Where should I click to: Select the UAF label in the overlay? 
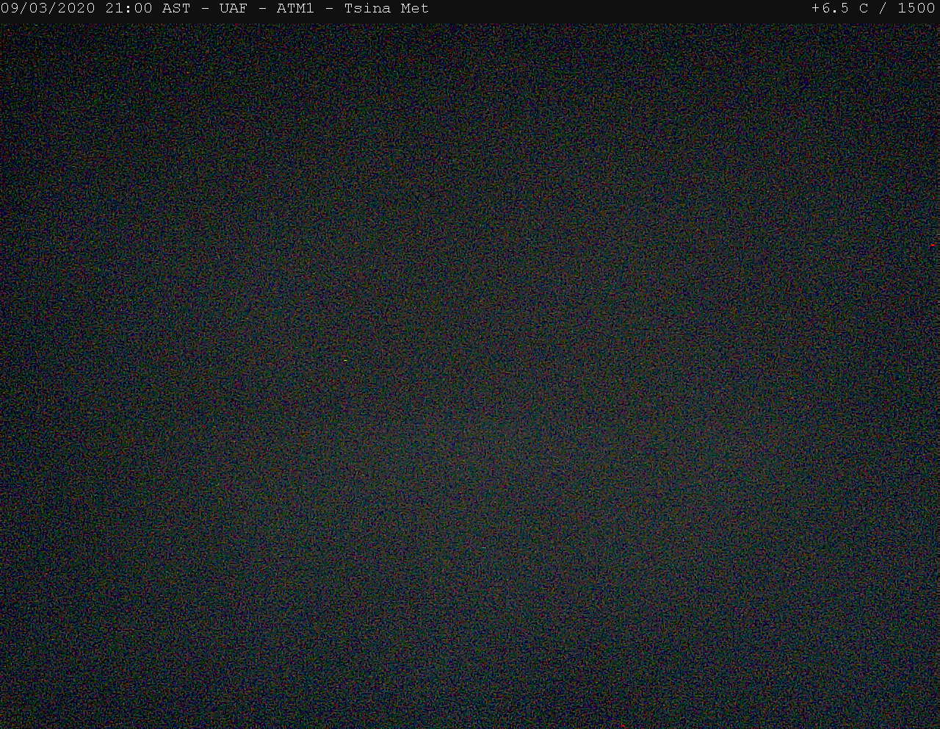pyautogui.click(x=234, y=8)
